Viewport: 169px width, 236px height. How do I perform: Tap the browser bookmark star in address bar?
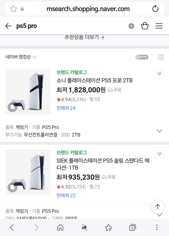coord(14,9)
